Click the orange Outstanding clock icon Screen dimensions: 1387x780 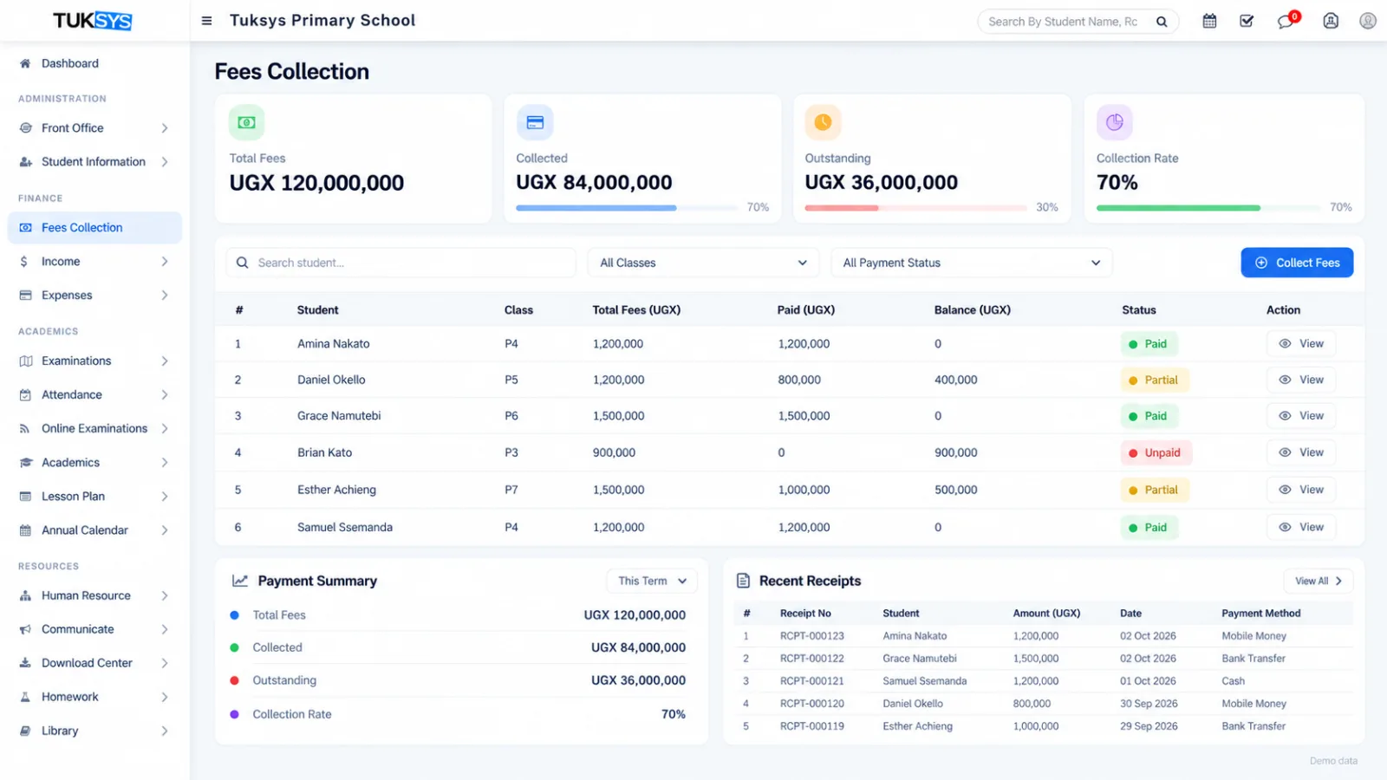[x=824, y=122]
